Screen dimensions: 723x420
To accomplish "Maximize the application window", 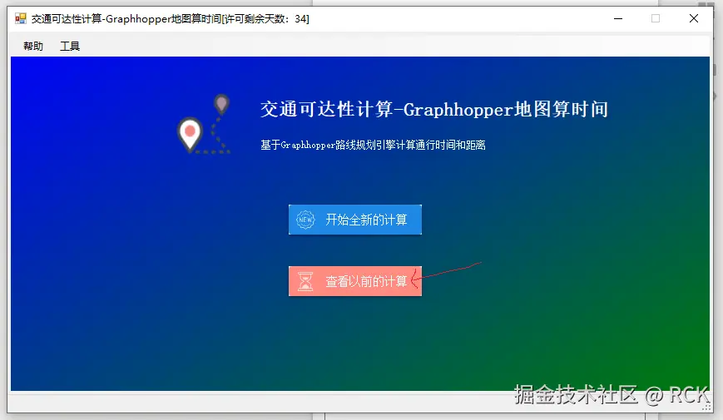I will click(x=656, y=18).
